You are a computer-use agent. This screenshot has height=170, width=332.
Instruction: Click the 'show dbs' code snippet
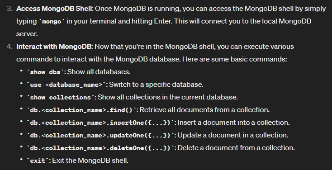pos(45,72)
